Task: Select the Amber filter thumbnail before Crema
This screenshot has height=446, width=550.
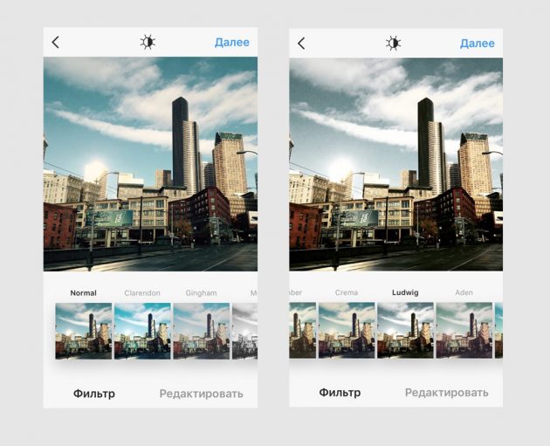Action: 303,330
